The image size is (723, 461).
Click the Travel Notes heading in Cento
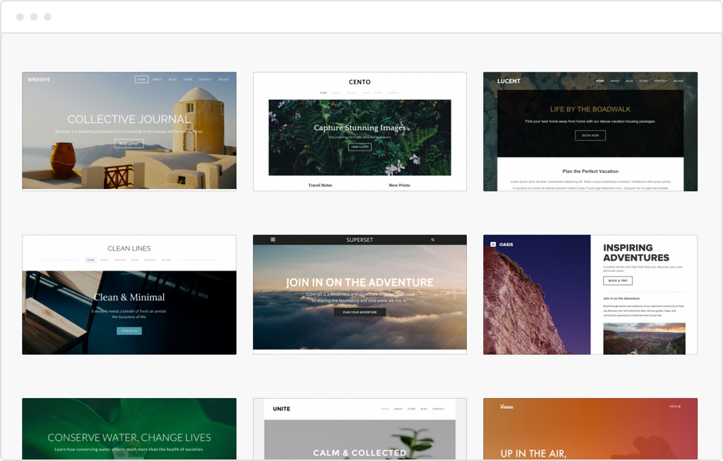tap(320, 185)
